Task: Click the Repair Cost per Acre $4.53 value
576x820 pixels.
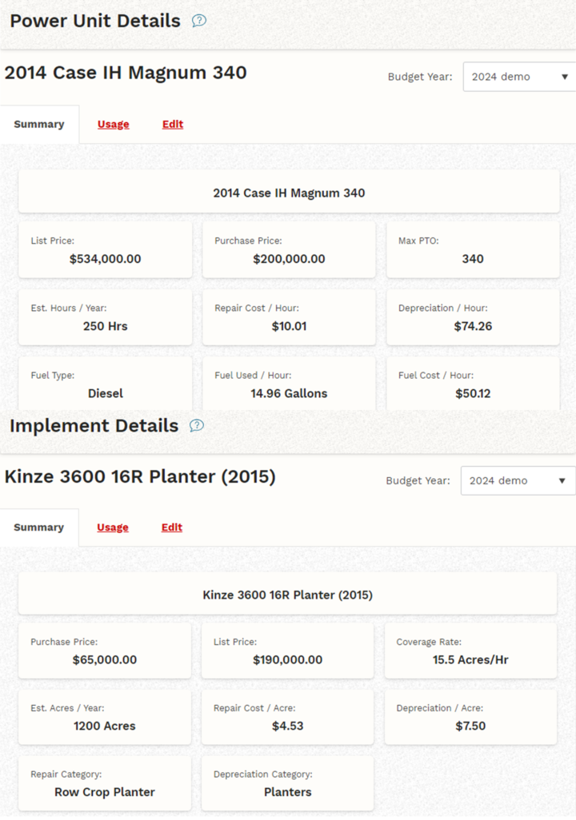Action: point(287,726)
